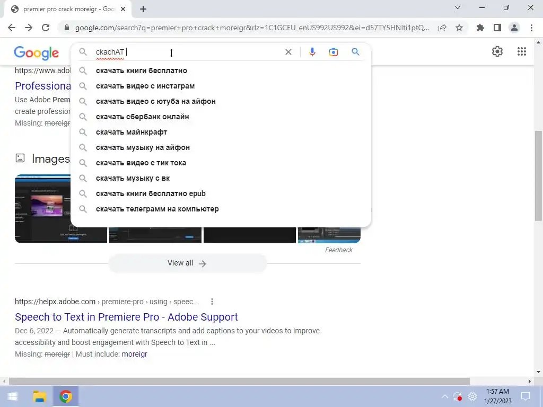The width and height of the screenshot is (543, 407).
Task: Open the taskbar clock showing 1:57 AM
Action: pyautogui.click(x=497, y=396)
